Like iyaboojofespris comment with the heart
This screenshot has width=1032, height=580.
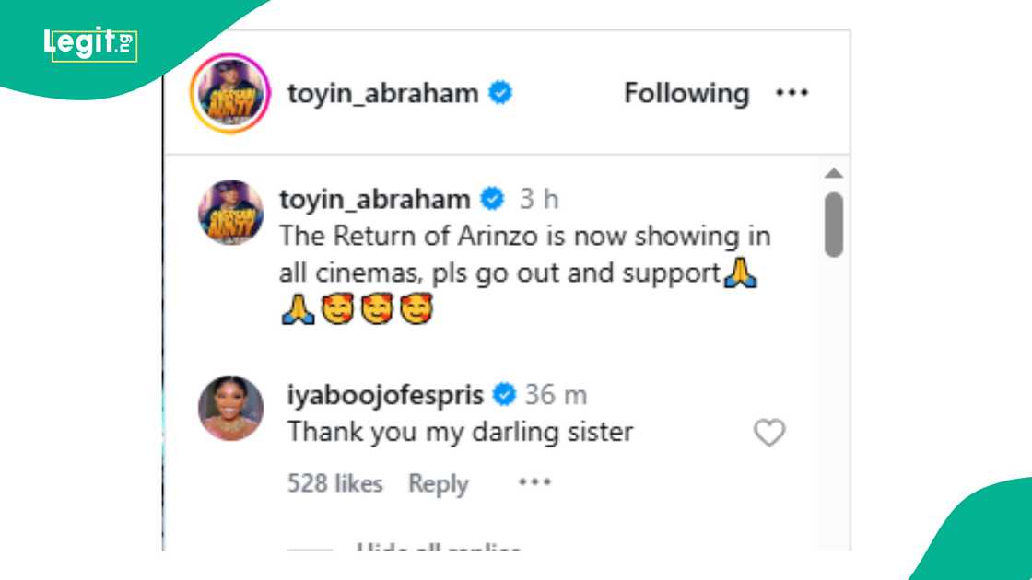point(770,432)
